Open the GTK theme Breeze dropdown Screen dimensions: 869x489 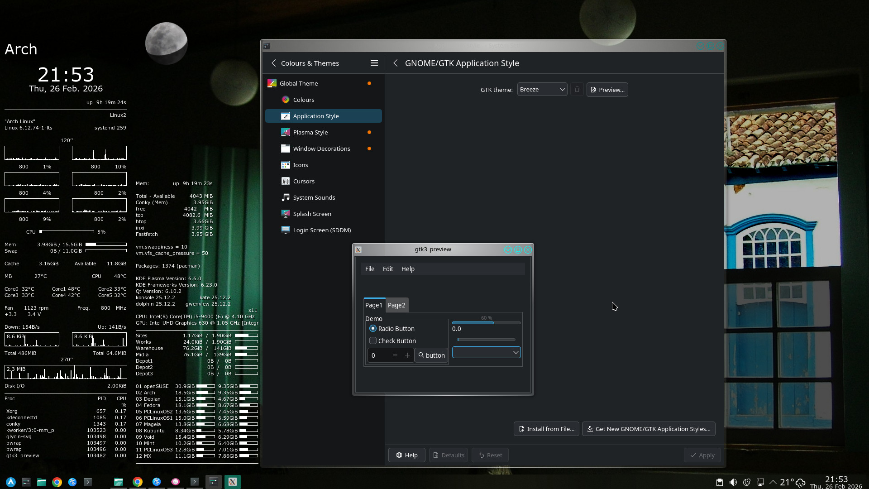coord(542,90)
